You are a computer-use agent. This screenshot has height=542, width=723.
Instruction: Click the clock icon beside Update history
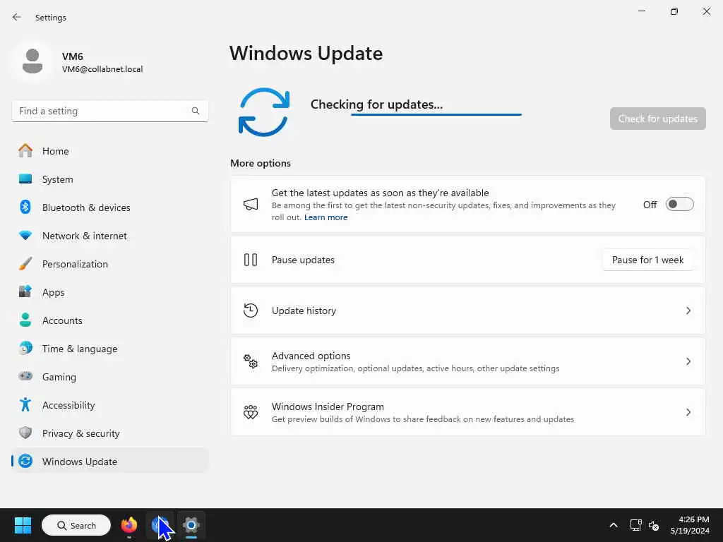(x=251, y=311)
